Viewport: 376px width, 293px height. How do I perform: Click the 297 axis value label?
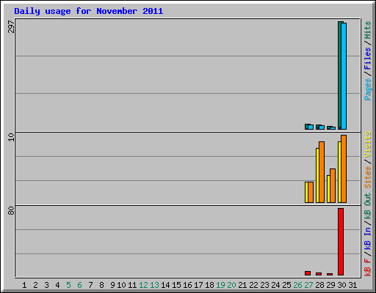(11, 26)
